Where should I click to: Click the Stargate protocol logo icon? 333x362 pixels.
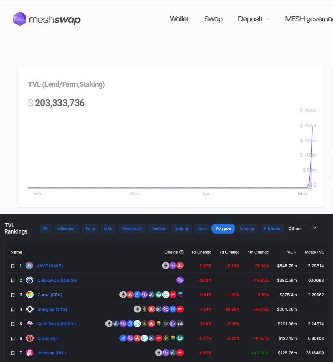point(29,309)
